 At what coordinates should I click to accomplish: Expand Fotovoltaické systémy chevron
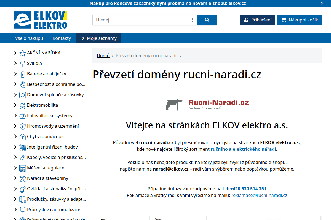(x=15, y=116)
